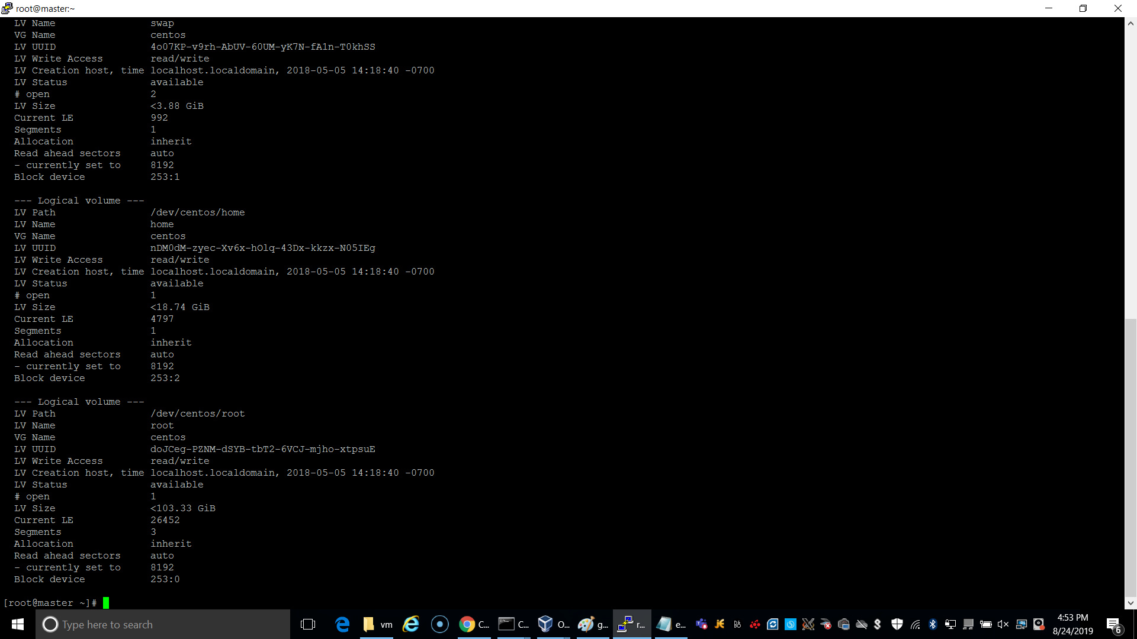Image resolution: width=1137 pixels, height=639 pixels.
Task: Switch to the Google Chrome window
Action: click(474, 624)
